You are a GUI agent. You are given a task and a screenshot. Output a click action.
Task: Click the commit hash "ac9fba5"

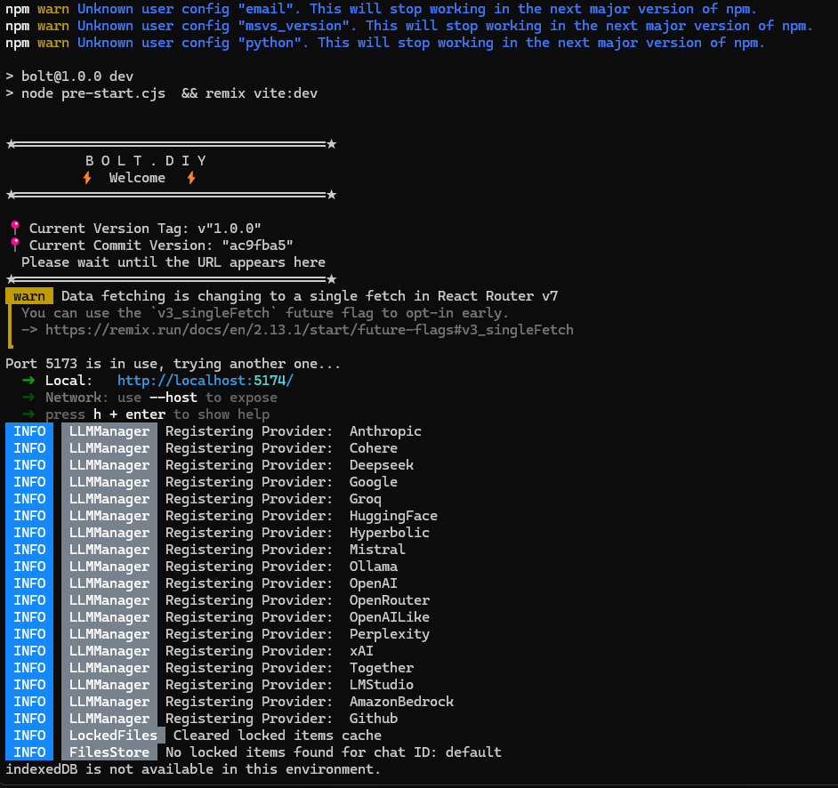tap(257, 245)
